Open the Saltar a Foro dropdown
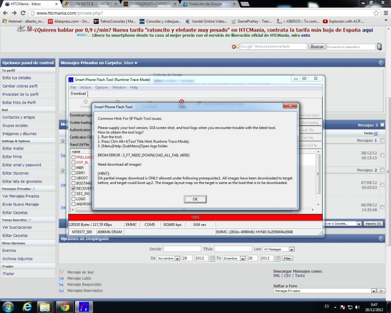The image size is (391, 313). 325,291
